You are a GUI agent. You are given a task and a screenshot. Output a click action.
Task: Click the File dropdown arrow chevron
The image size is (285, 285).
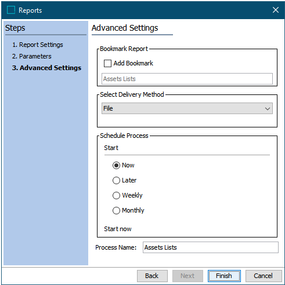click(268, 109)
